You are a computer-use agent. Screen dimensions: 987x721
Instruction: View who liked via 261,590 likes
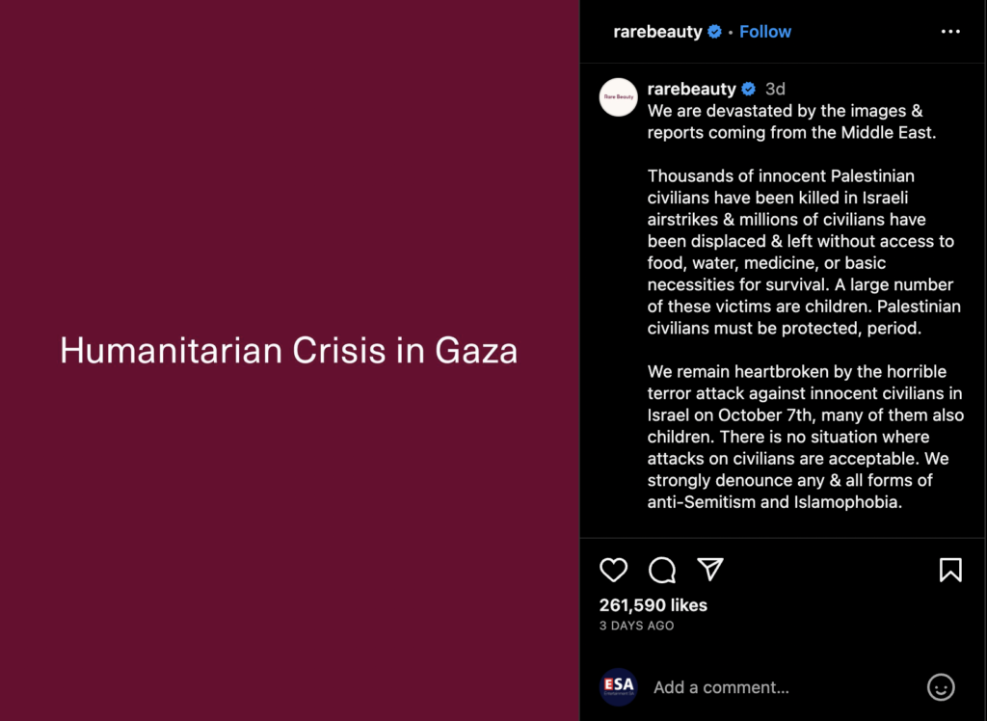(653, 605)
